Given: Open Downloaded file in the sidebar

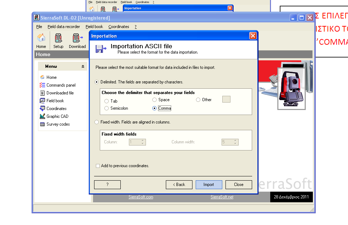Looking at the screenshot, I should point(60,93).
